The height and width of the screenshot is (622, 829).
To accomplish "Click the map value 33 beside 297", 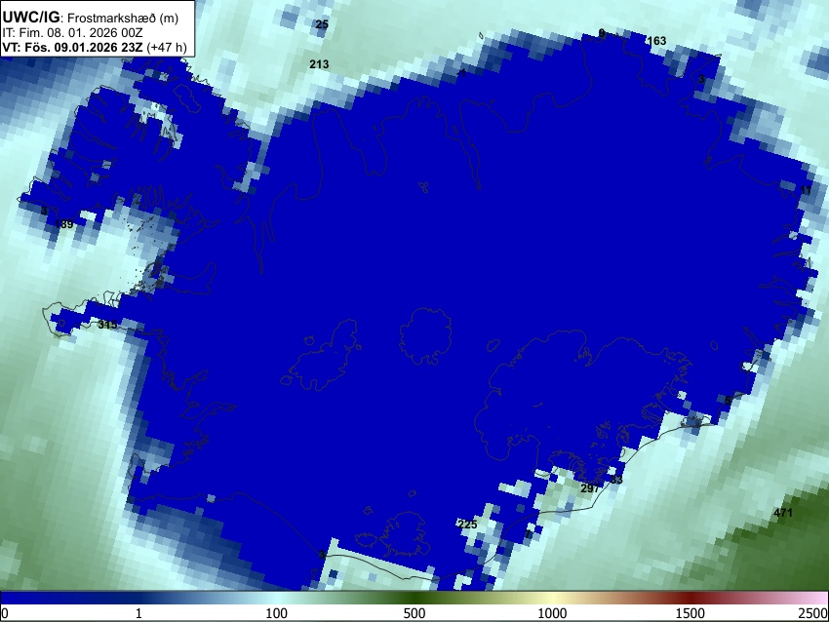I will click(x=616, y=480).
